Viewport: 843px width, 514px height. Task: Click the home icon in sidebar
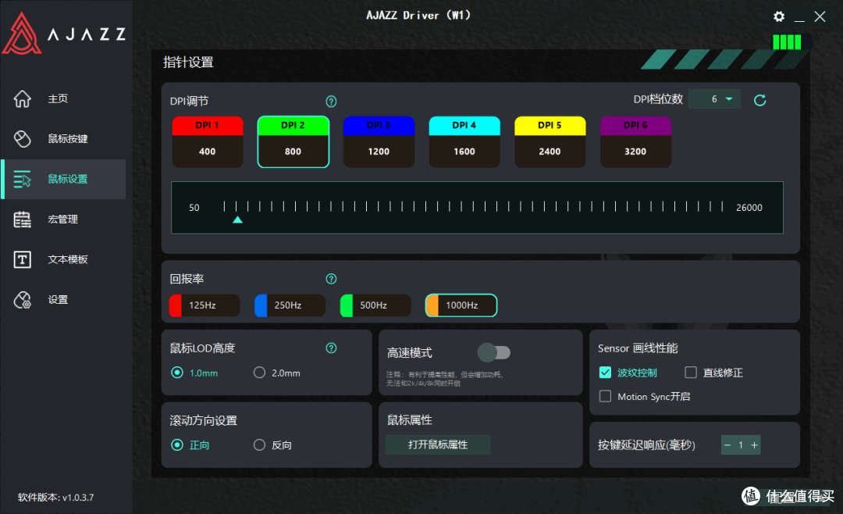coord(22,98)
